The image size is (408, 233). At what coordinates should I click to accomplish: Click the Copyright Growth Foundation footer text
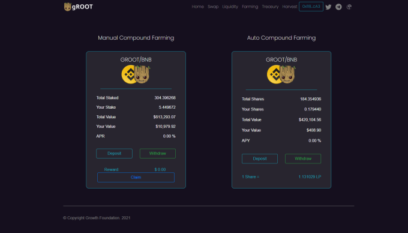(97, 218)
